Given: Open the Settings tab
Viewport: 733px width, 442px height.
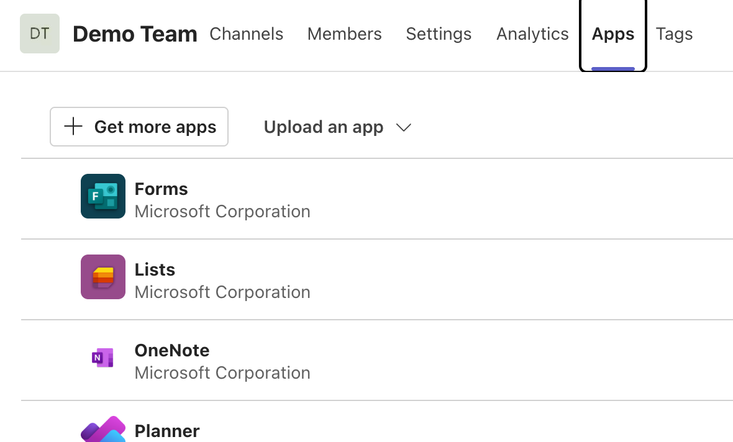Looking at the screenshot, I should click(x=439, y=34).
